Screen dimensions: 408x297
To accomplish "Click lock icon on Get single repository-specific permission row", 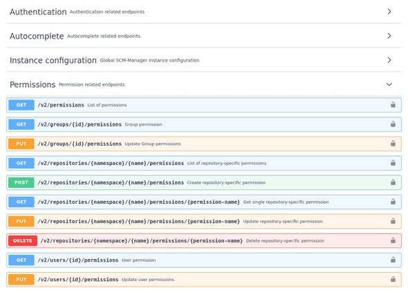I will (x=393, y=202).
